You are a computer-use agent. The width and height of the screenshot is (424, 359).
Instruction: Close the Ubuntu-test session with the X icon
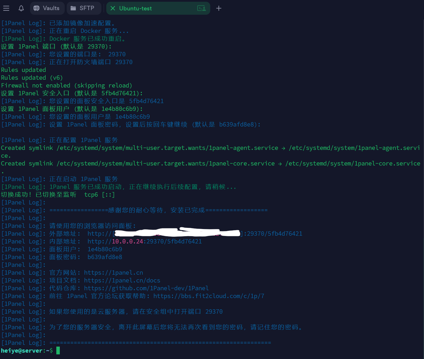113,8
